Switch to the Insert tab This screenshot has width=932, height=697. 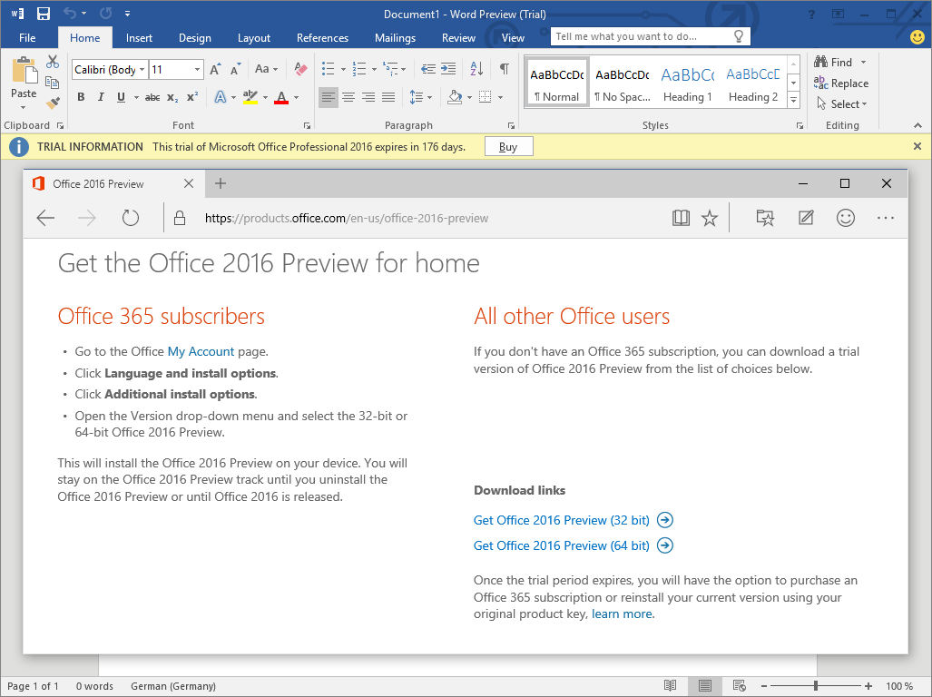[x=139, y=37]
